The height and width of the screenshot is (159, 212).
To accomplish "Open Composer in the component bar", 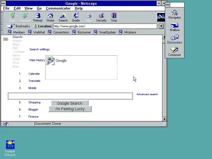I will point(175,52).
